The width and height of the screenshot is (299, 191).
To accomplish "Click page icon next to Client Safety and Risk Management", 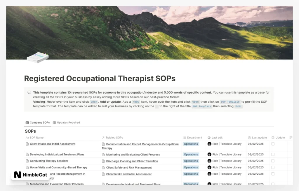I will click(x=104, y=168).
